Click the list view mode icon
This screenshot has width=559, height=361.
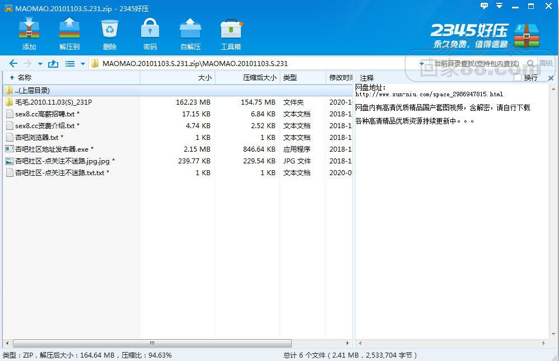pyautogui.click(x=70, y=64)
